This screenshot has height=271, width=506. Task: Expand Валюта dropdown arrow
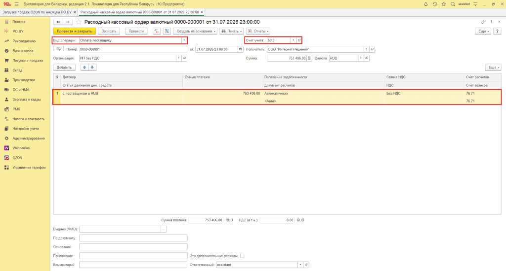click(x=361, y=58)
